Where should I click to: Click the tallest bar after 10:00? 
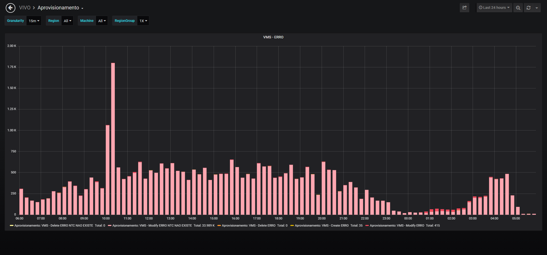click(113, 139)
